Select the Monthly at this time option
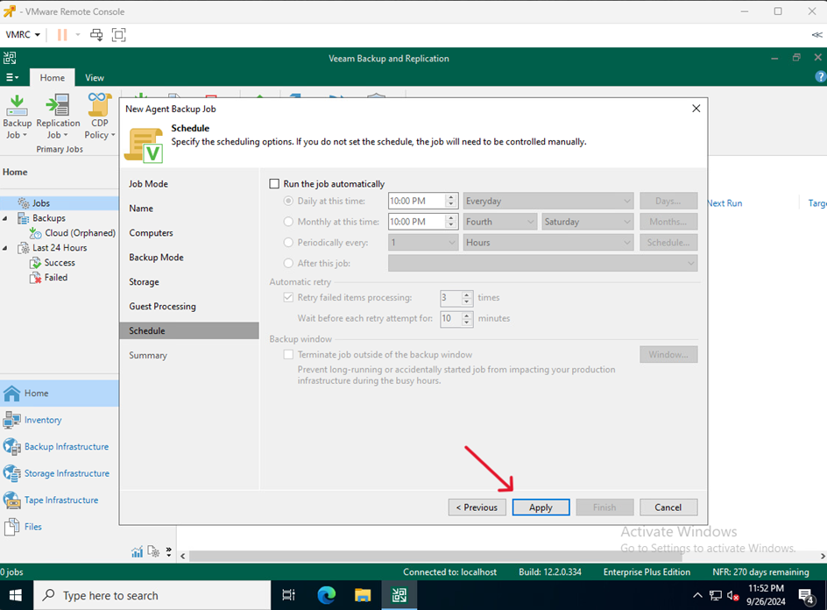This screenshot has height=610, width=827. (x=289, y=222)
